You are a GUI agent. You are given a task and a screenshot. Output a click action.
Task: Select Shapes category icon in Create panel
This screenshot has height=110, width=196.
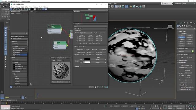click(x=180, y=26)
